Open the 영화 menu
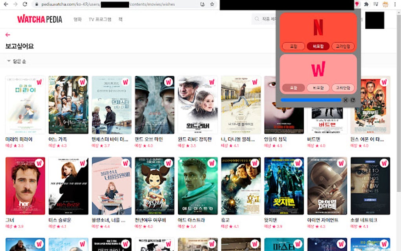 click(77, 18)
